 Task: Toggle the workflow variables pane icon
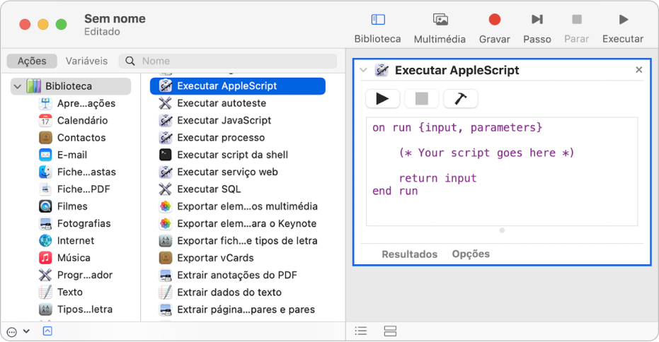click(390, 331)
